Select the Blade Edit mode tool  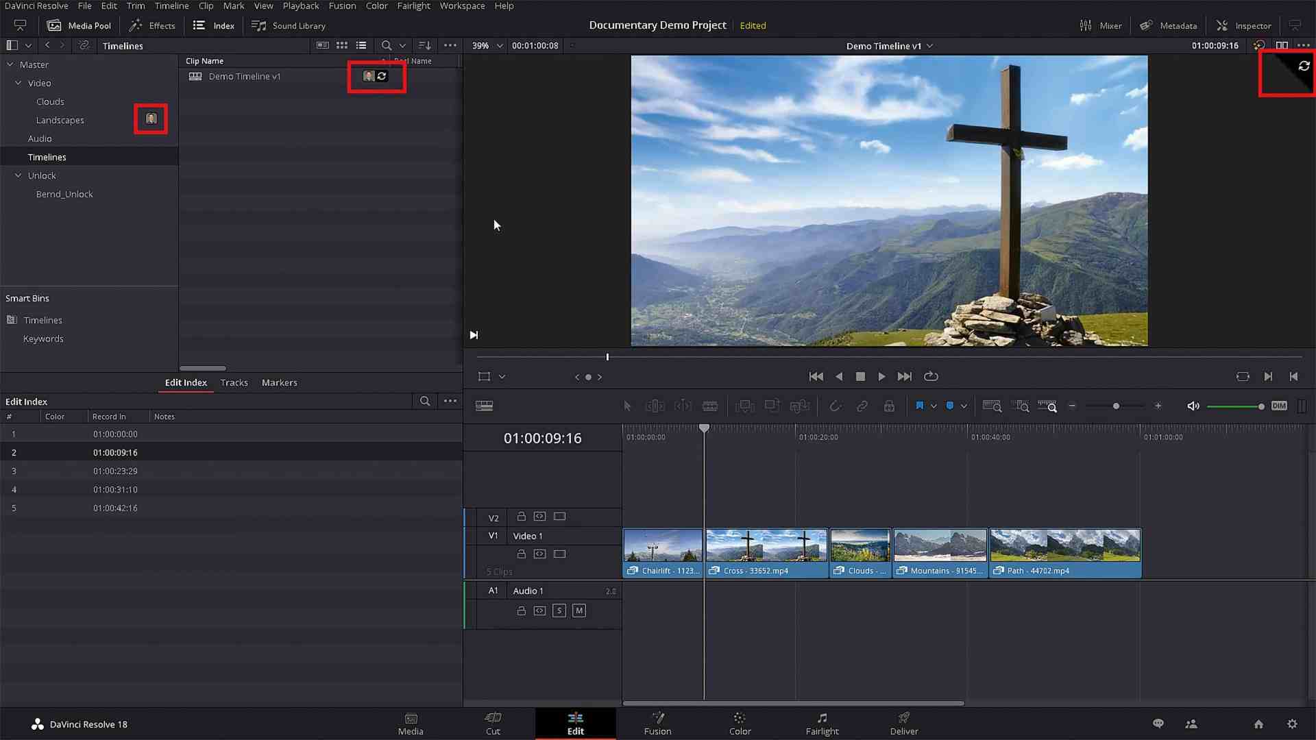[710, 406]
